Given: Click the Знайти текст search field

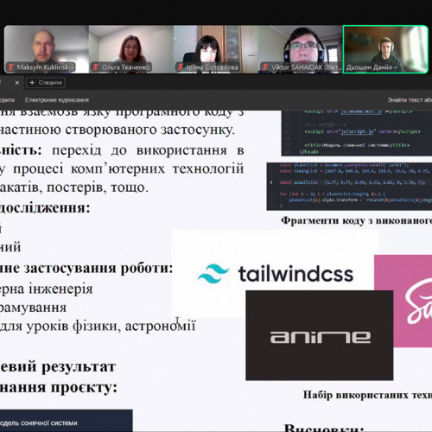Looking at the screenshot, I should click(410, 100).
